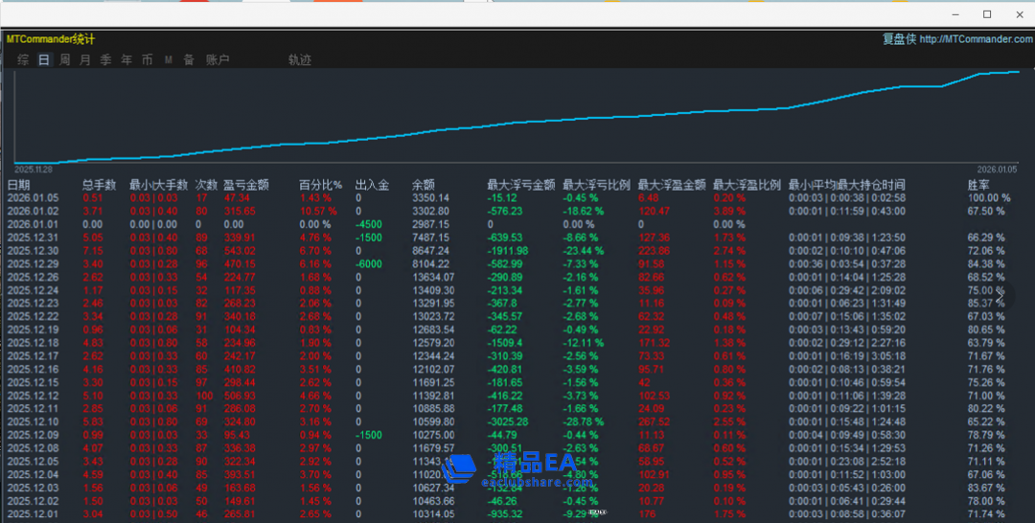Open the 轨迹 trajectory view
Screen dimensions: 1035x523
coord(300,59)
